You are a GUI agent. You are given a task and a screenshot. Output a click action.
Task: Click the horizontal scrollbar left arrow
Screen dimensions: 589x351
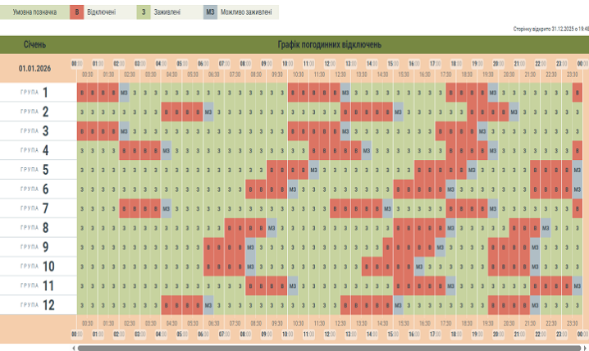point(75,347)
